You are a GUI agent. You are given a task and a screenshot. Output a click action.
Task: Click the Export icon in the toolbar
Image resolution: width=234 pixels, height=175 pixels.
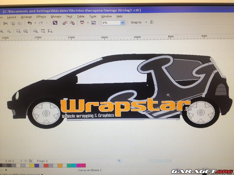[x=72, y=23]
